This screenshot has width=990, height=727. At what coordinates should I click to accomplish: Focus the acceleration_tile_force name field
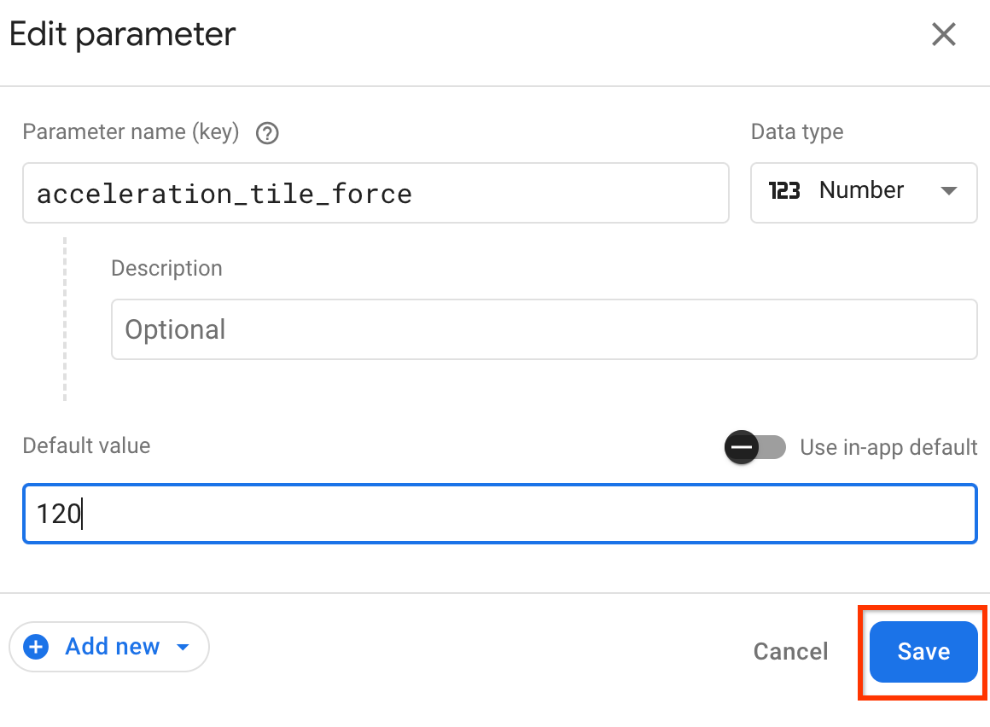click(x=376, y=194)
